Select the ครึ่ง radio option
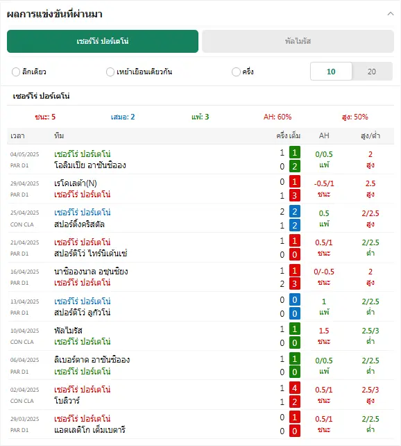The height and width of the screenshot is (446, 401). [236, 72]
